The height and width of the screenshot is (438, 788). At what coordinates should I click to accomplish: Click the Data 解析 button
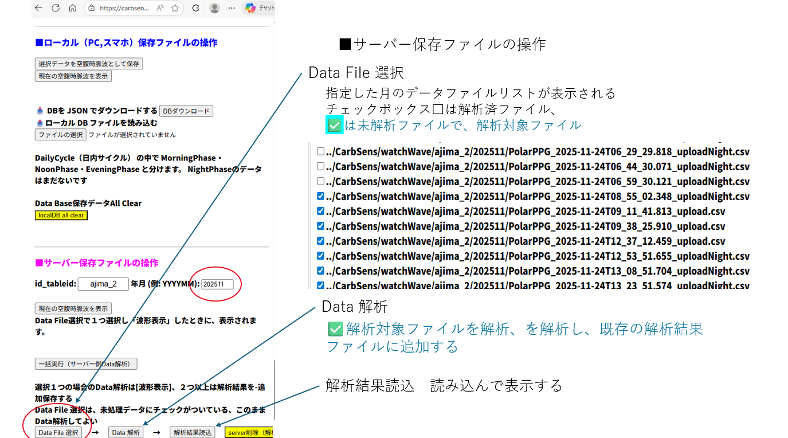click(x=126, y=432)
